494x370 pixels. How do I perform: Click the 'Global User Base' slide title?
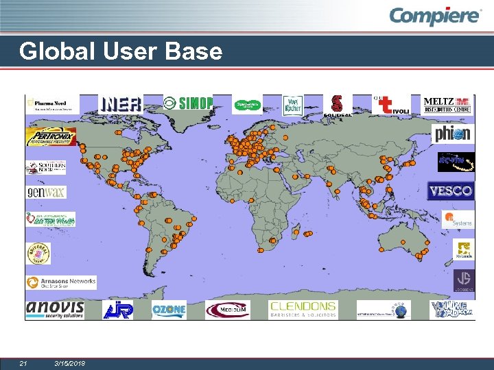point(121,51)
